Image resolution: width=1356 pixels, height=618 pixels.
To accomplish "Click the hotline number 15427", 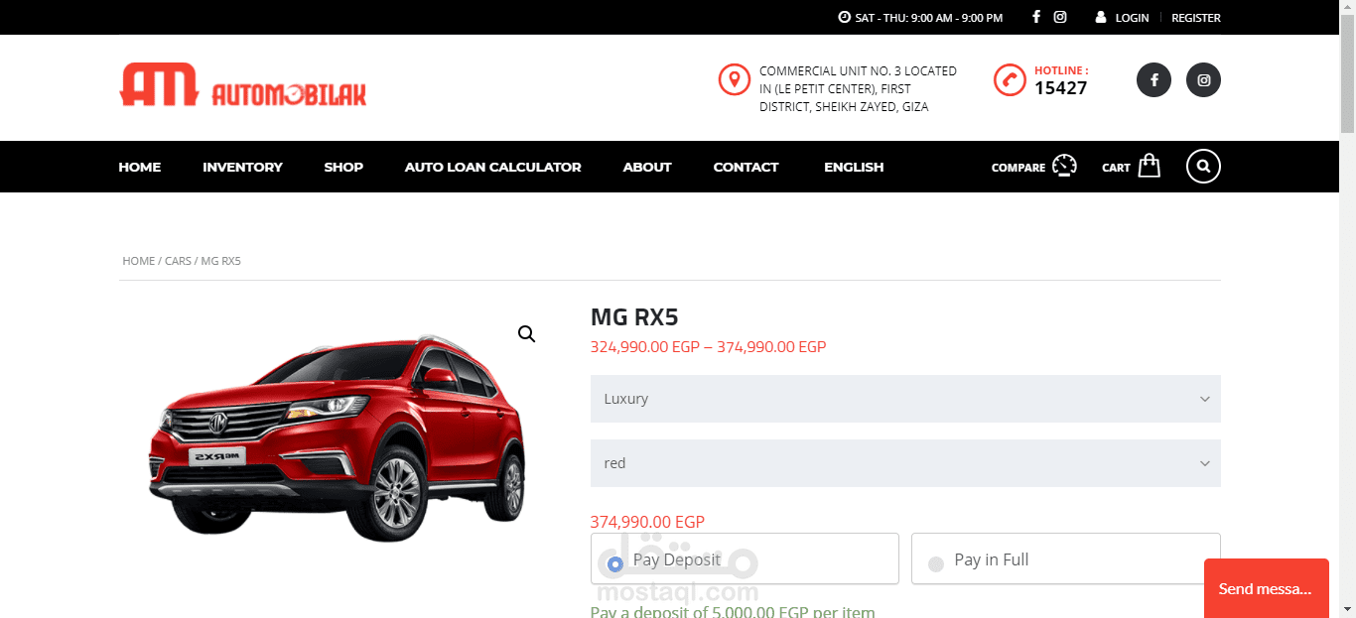I will pyautogui.click(x=1061, y=87).
